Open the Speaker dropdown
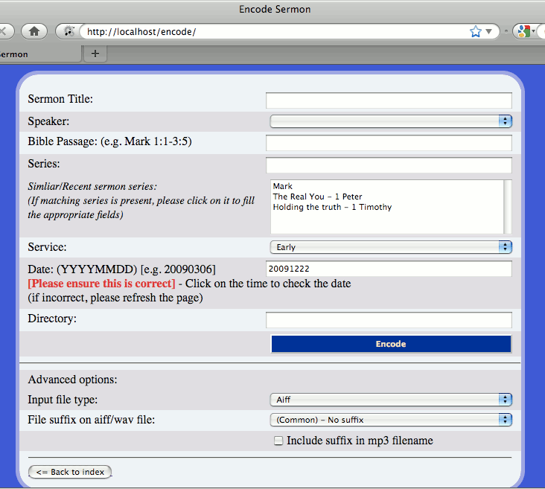This screenshot has height=489, width=545. point(391,121)
